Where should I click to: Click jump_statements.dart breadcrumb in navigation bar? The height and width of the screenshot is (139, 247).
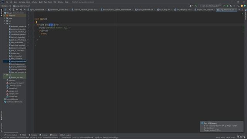point(22,6)
